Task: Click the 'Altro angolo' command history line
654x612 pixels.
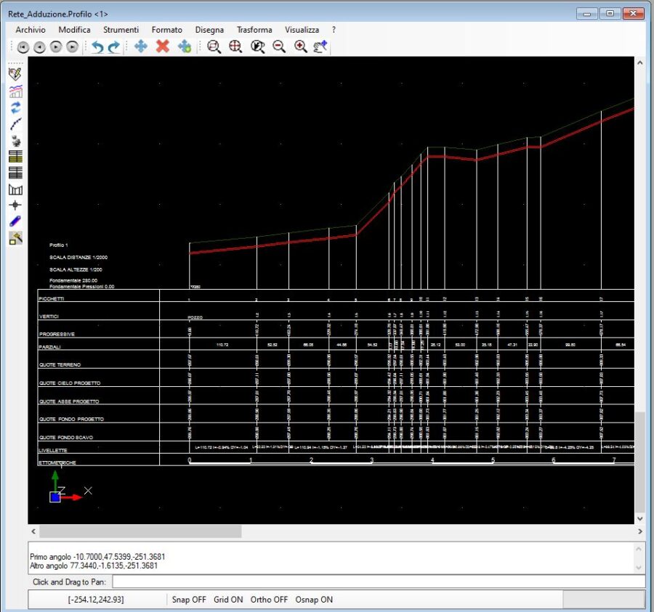Action: coord(94,566)
